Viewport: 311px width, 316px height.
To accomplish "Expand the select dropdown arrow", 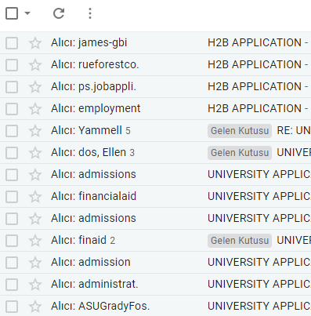I will [27, 13].
